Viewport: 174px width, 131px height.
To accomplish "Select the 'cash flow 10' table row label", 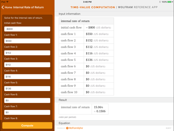I will pyautogui.click(x=69, y=92).
